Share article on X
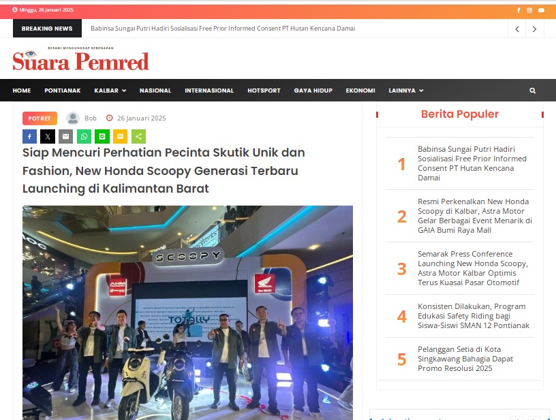Viewport: 556px width, 420px height. pos(48,136)
